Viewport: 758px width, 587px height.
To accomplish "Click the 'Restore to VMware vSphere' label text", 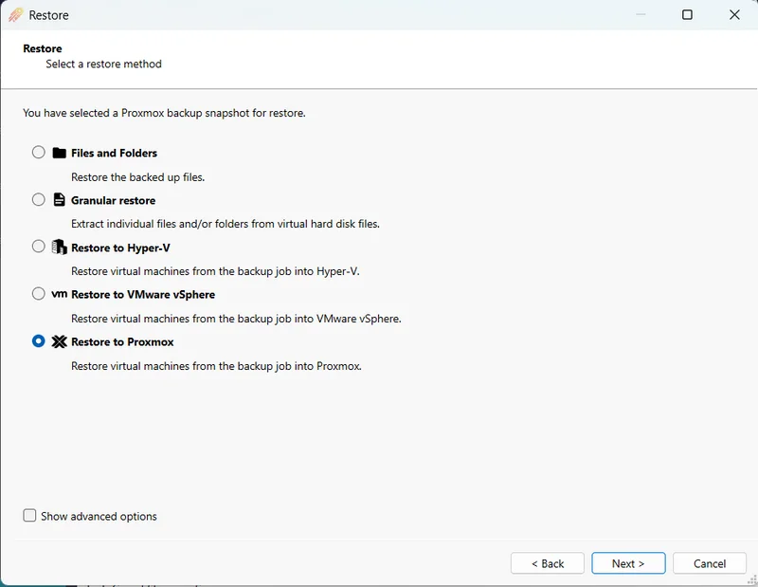I will click(143, 295).
